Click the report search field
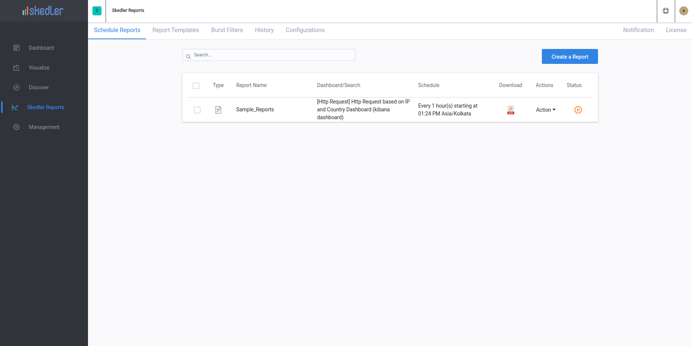 (269, 55)
